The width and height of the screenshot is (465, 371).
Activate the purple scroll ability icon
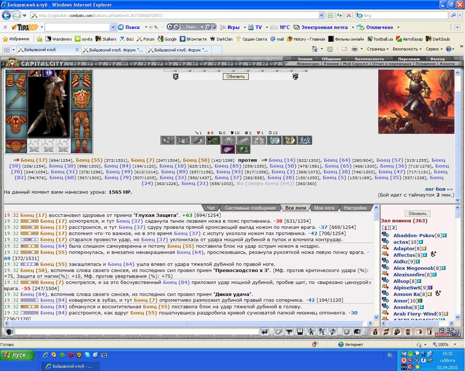(228, 149)
